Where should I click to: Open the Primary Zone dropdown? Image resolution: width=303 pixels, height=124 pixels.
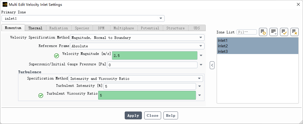pyautogui.click(x=161, y=19)
